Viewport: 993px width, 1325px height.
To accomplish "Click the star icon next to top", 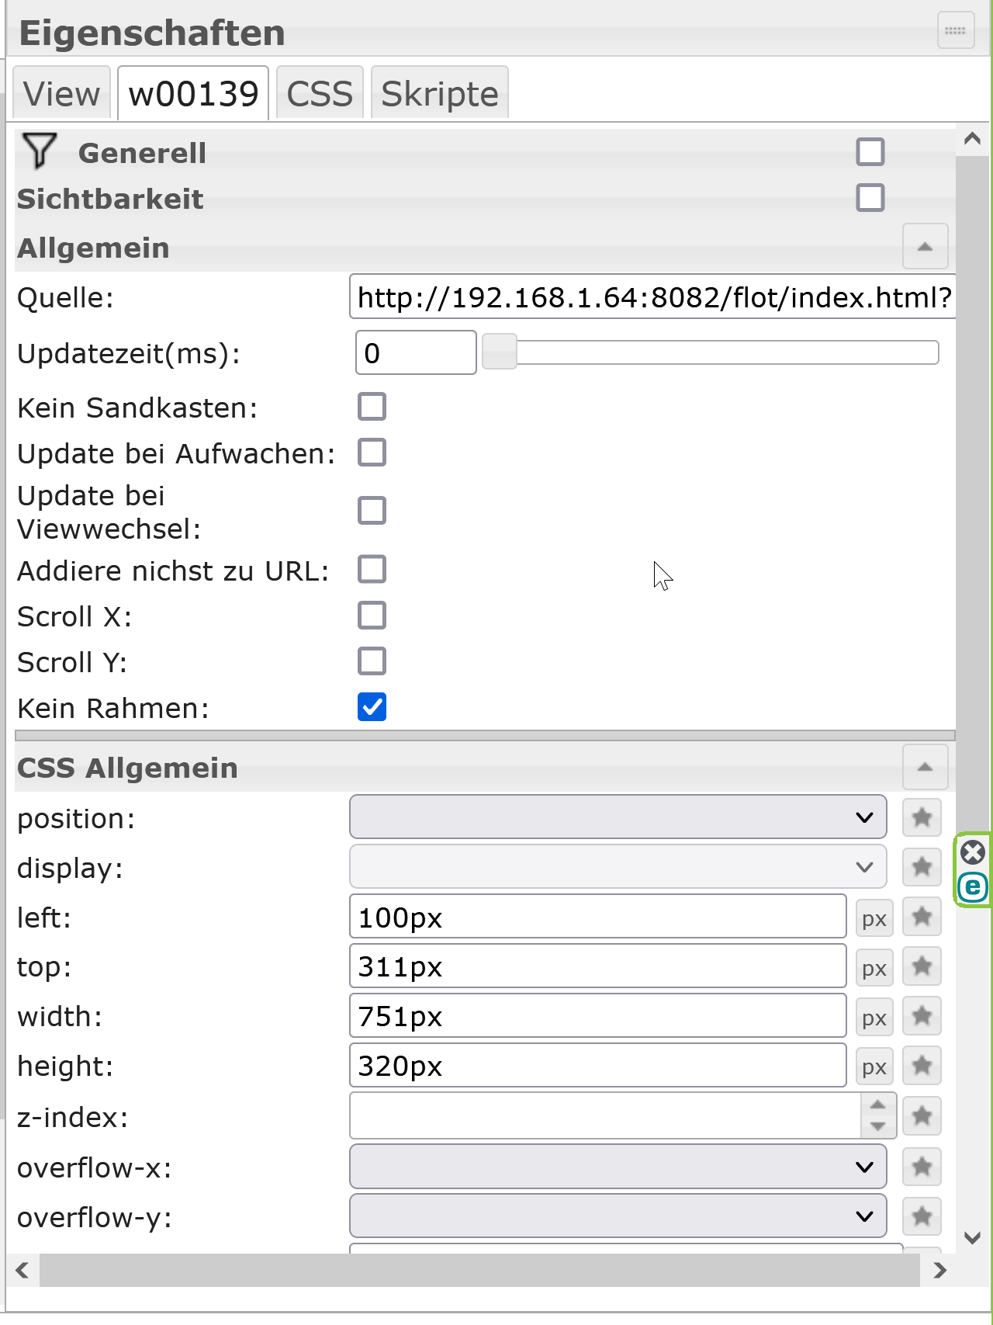I will pos(922,966).
